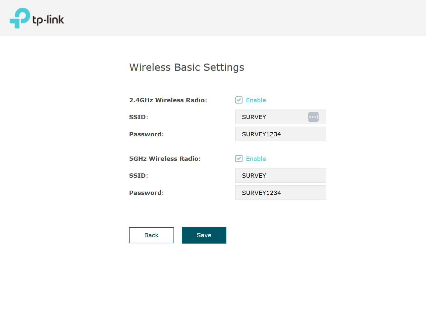Focus the 2.4GHz Password field
This screenshot has width=426, height=322.
pos(280,134)
